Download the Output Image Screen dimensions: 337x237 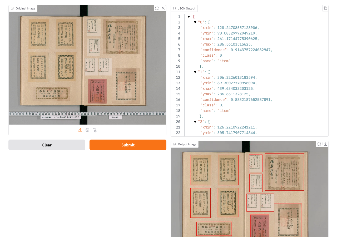pyautogui.click(x=325, y=144)
